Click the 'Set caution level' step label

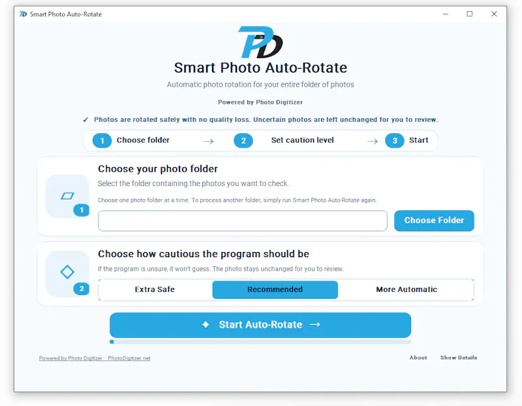302,140
